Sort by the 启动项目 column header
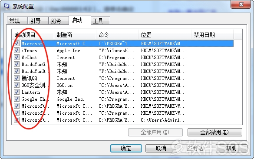254x159 pixels. (x=33, y=34)
